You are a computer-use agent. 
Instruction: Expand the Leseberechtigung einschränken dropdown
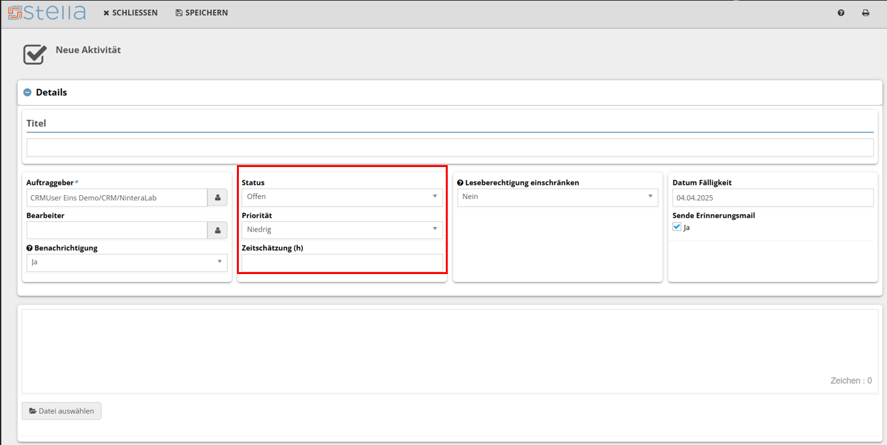pyautogui.click(x=557, y=197)
